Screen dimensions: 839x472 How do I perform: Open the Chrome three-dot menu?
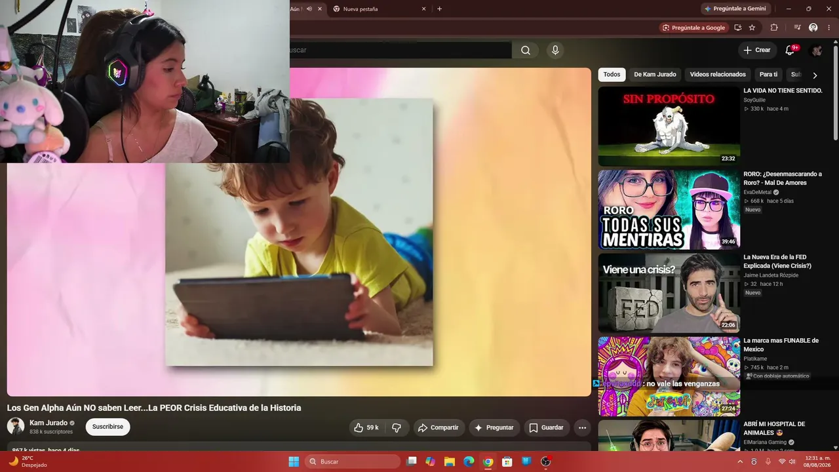point(829,28)
